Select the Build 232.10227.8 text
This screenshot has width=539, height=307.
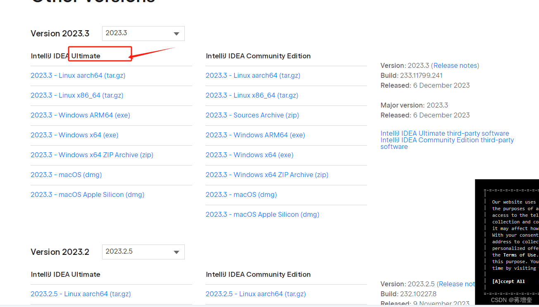pyautogui.click(x=409, y=294)
